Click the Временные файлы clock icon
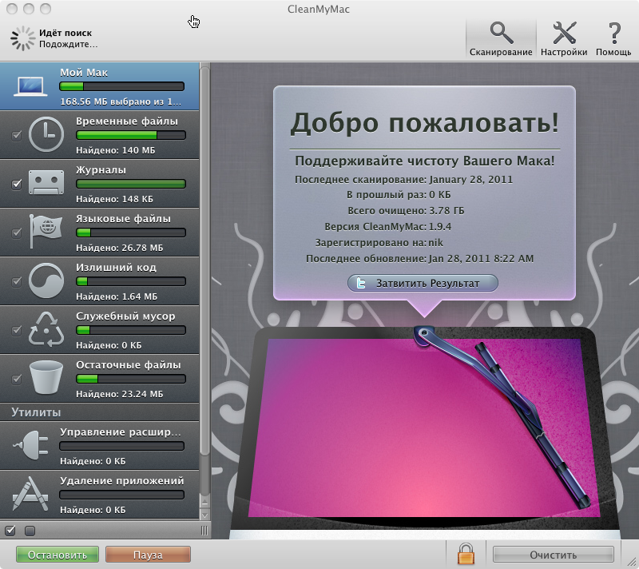This screenshot has width=639, height=569. [x=46, y=134]
